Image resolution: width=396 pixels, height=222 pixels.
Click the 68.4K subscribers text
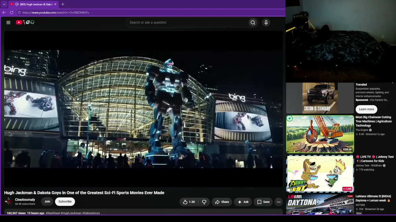click(x=25, y=204)
